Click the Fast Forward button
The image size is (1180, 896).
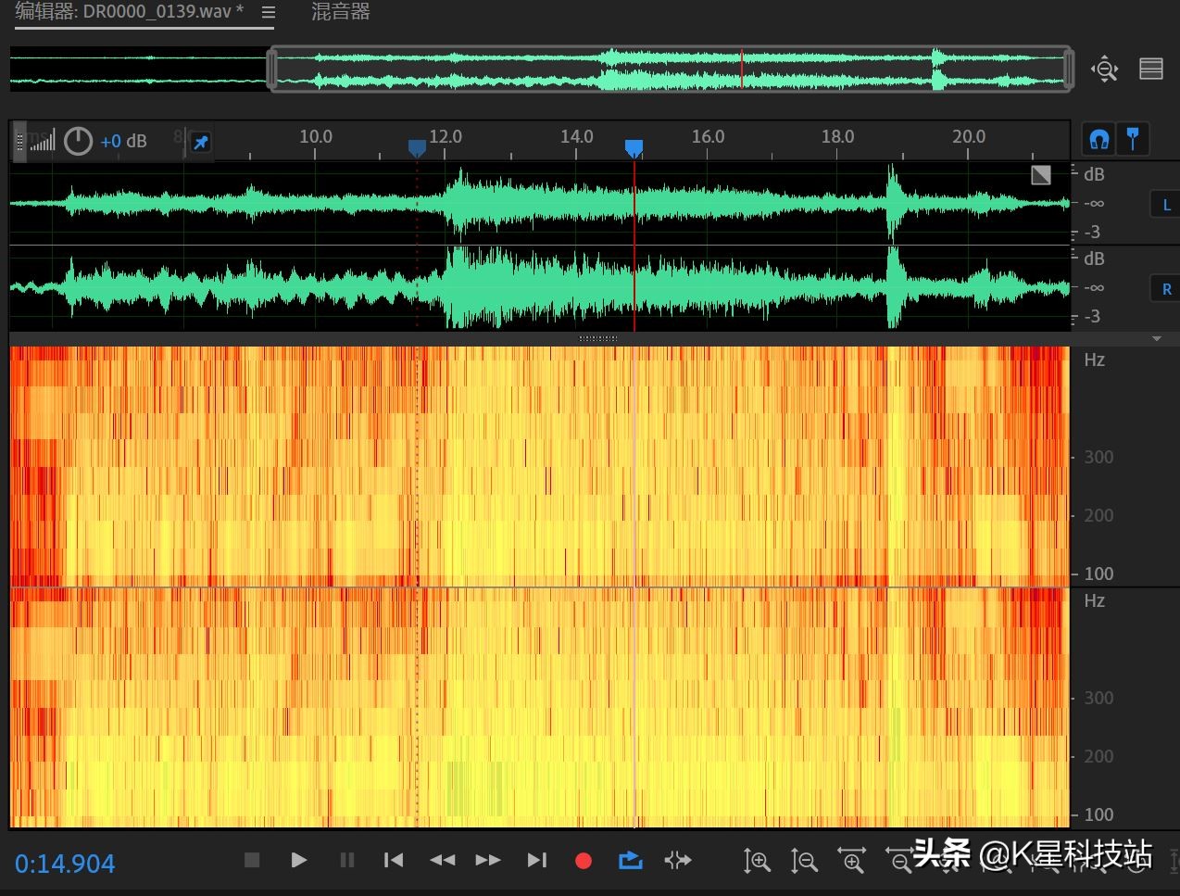tap(488, 860)
